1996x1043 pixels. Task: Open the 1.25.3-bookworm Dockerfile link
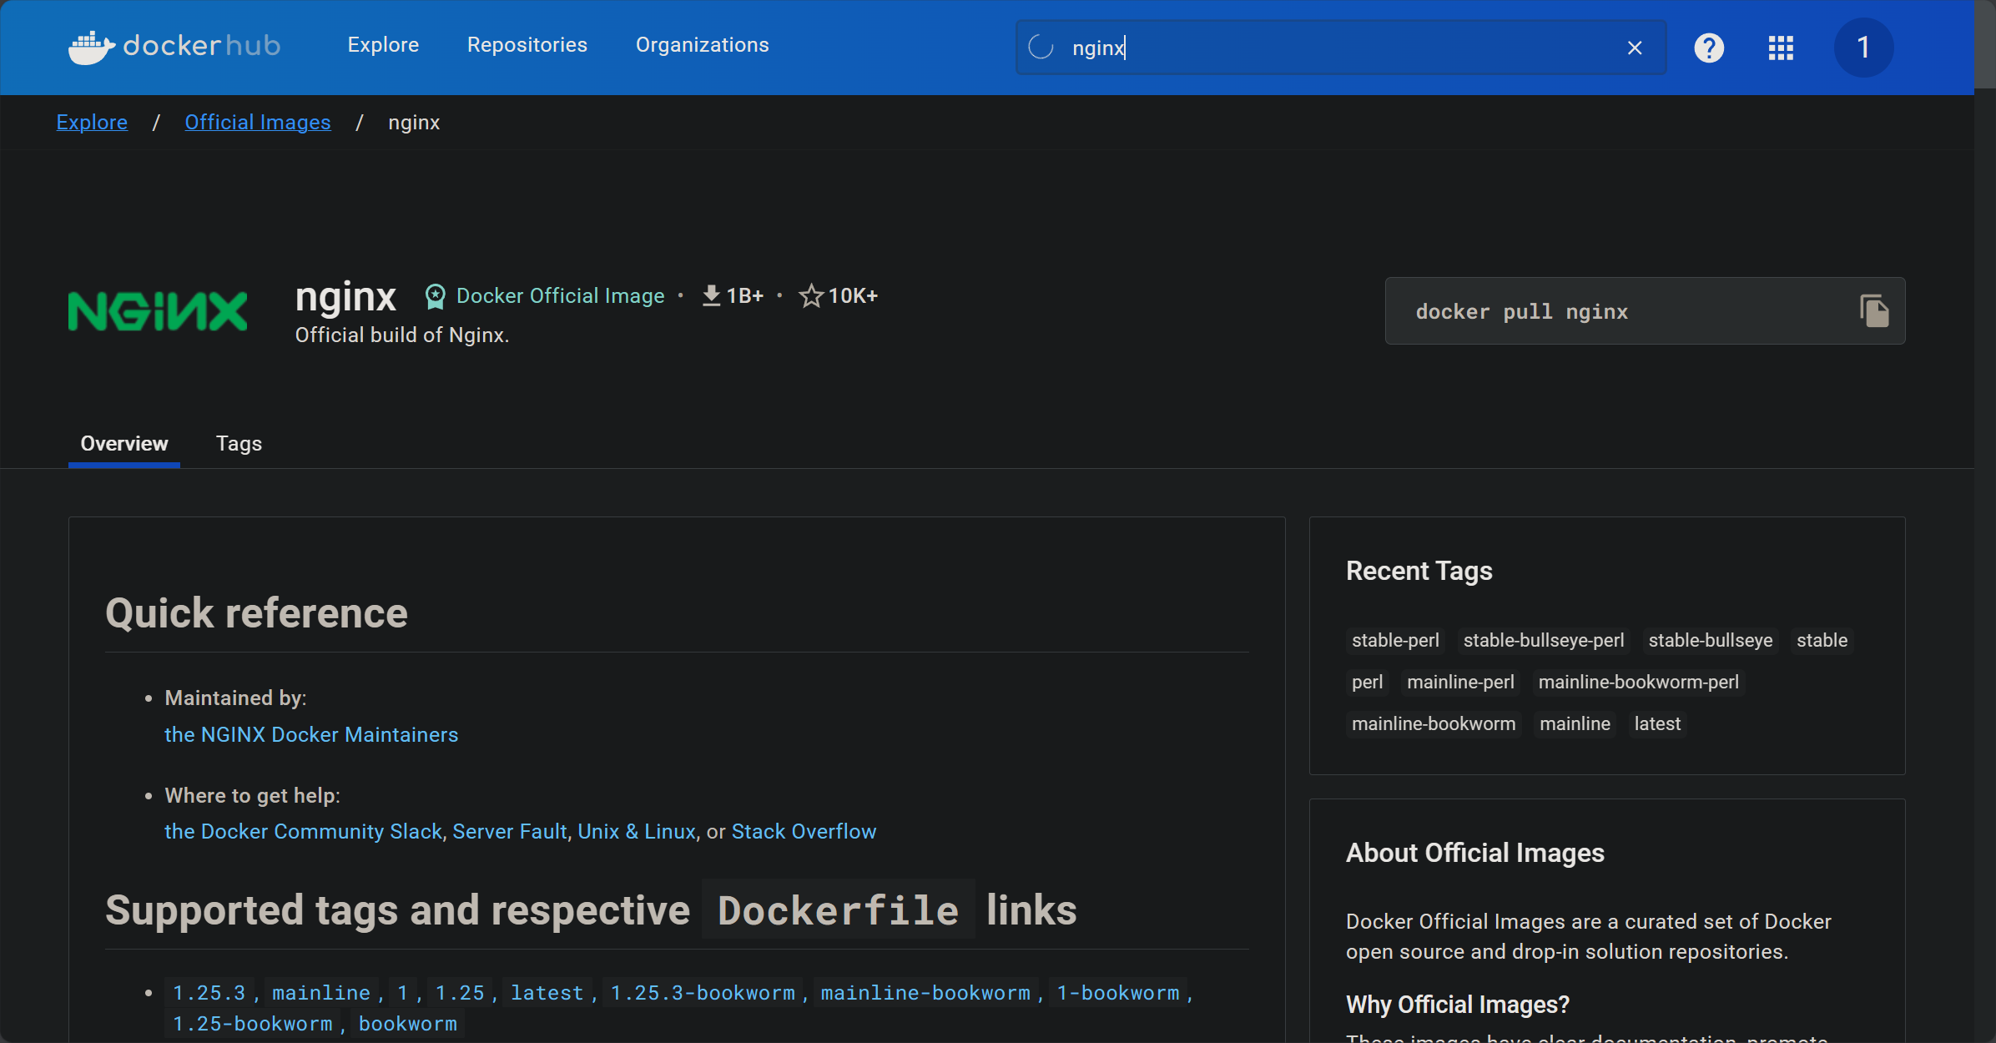click(703, 993)
